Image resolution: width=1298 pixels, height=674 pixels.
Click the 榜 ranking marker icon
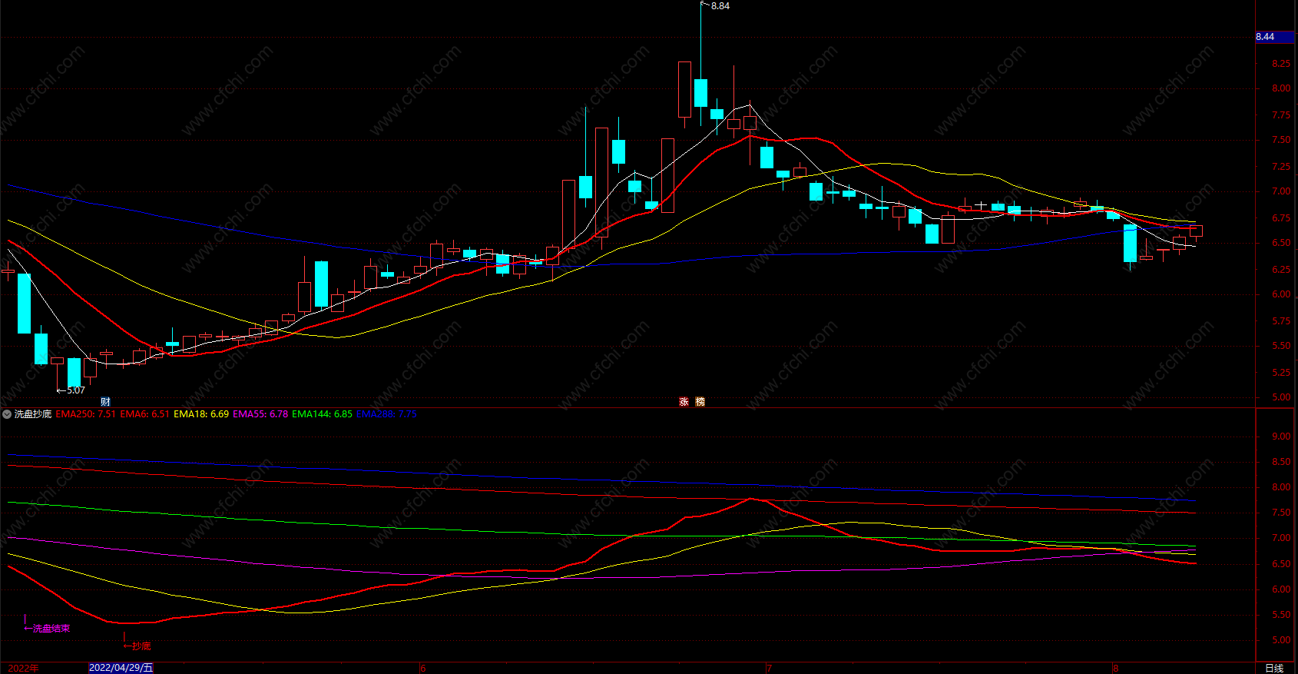coord(700,402)
